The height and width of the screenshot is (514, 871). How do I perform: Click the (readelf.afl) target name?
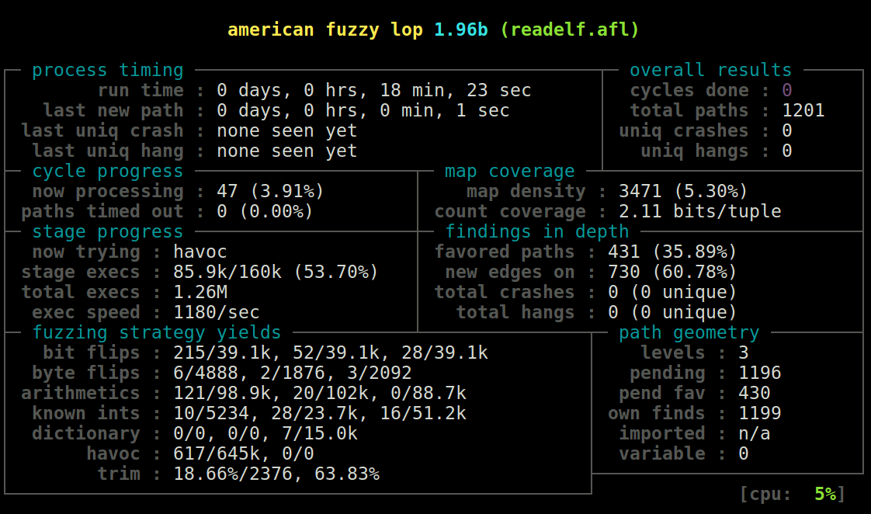pos(570,30)
